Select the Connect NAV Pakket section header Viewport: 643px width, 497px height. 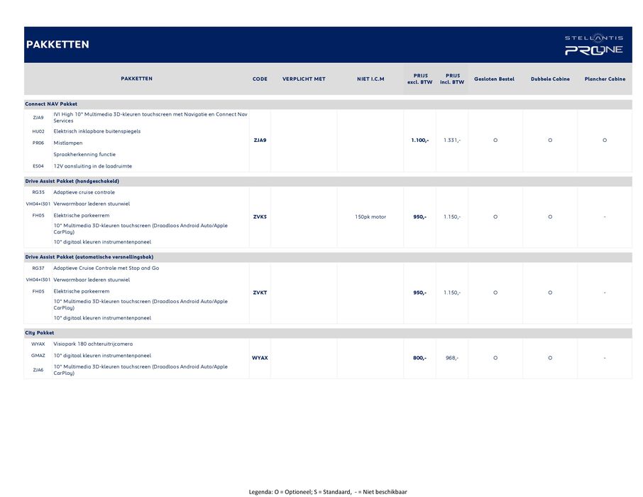51,104
